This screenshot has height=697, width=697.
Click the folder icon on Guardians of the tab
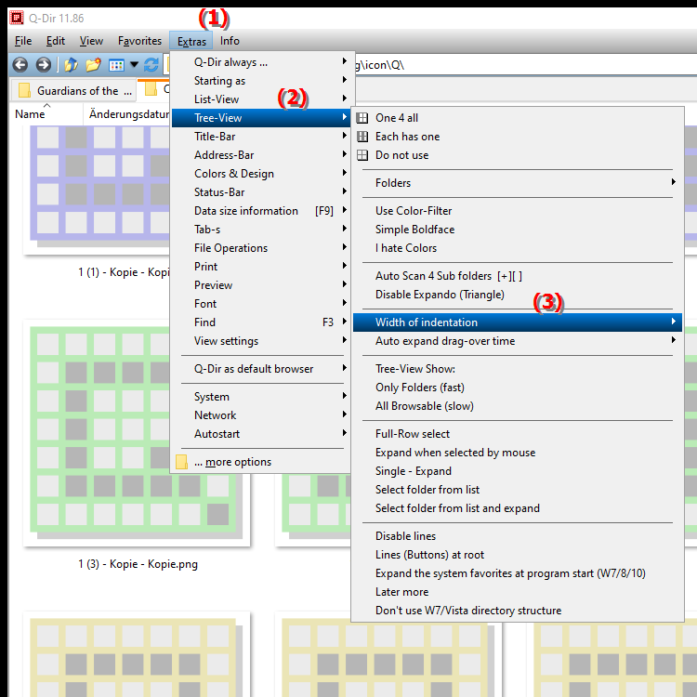coord(24,90)
